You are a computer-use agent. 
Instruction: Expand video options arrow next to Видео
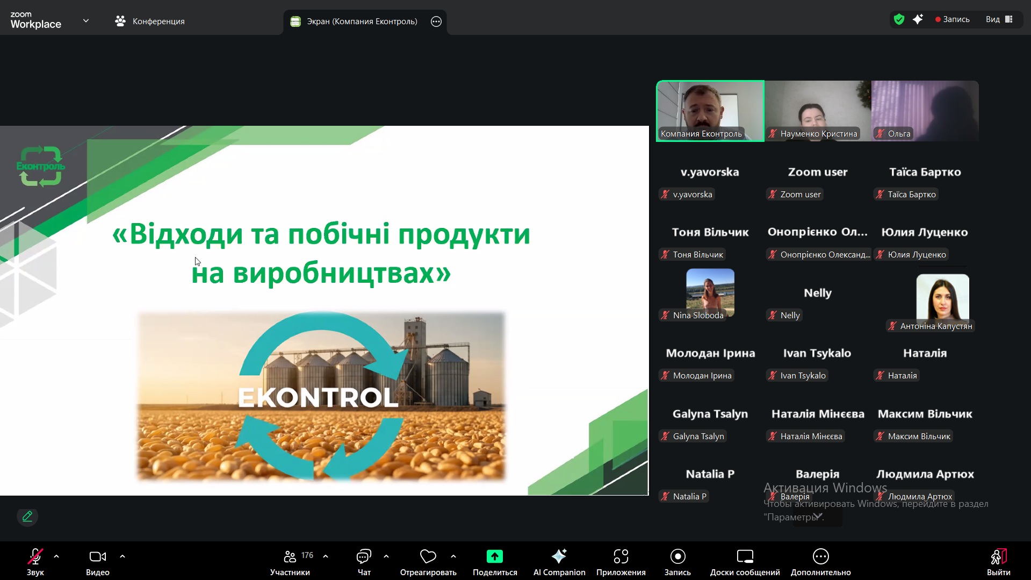click(x=122, y=556)
